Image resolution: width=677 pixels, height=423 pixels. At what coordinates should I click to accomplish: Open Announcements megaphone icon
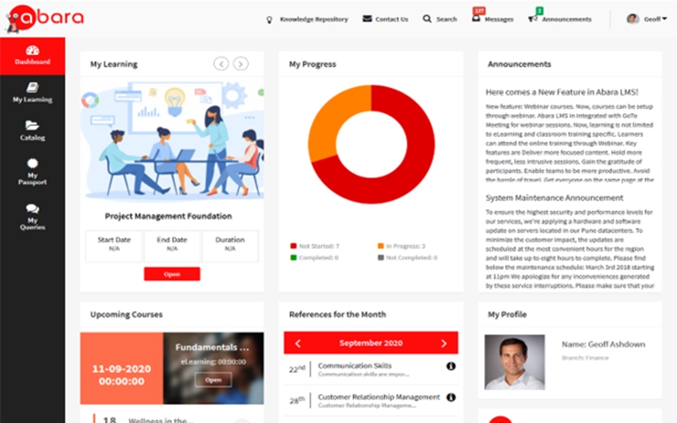point(533,19)
